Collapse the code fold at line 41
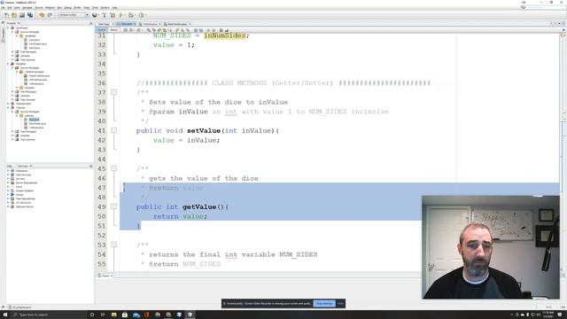This screenshot has height=319, width=567. tap(113, 130)
